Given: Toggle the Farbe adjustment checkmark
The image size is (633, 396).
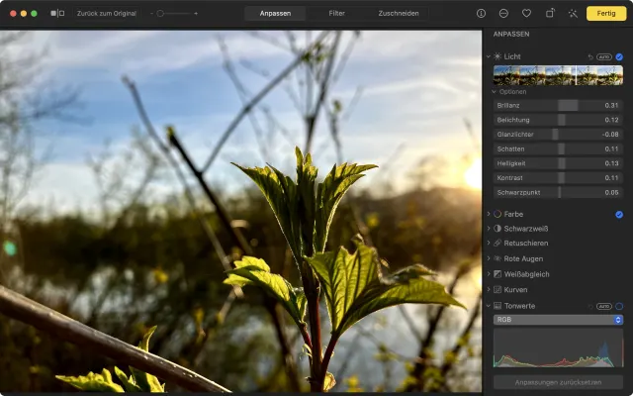Looking at the screenshot, I should click(619, 214).
